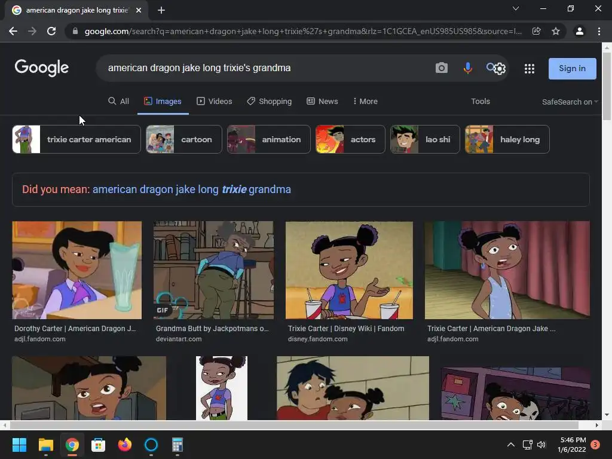Choose the haley long suggestion chip
612x459 pixels.
point(507,139)
